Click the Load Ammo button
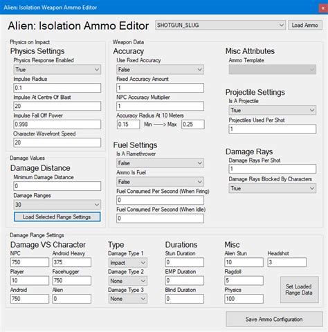Screen dimensions: 328x332 click(304, 25)
